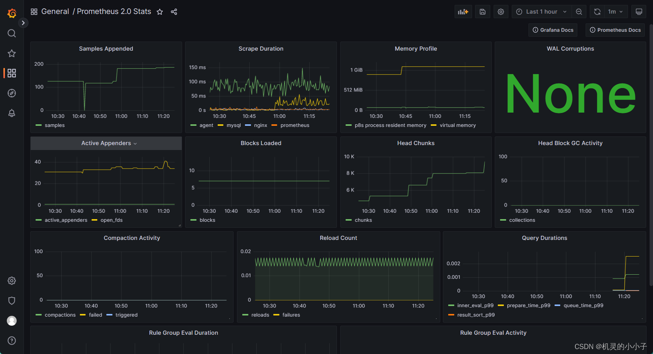Viewport: 653px width, 354px height.
Task: Click the dashboard grid icon beside General
Action: click(x=34, y=12)
